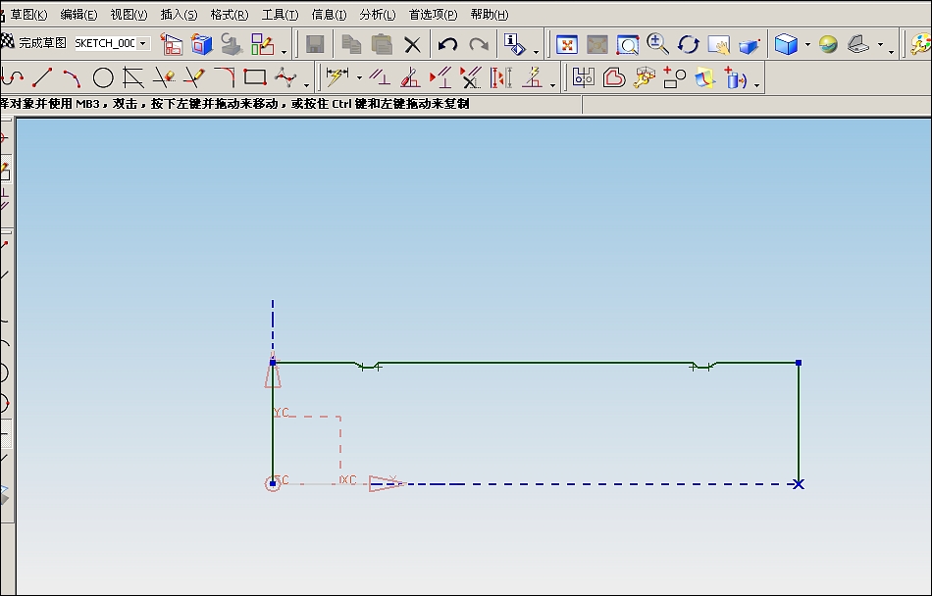The image size is (932, 596).
Task: Select the Circle tool
Action: coord(103,77)
